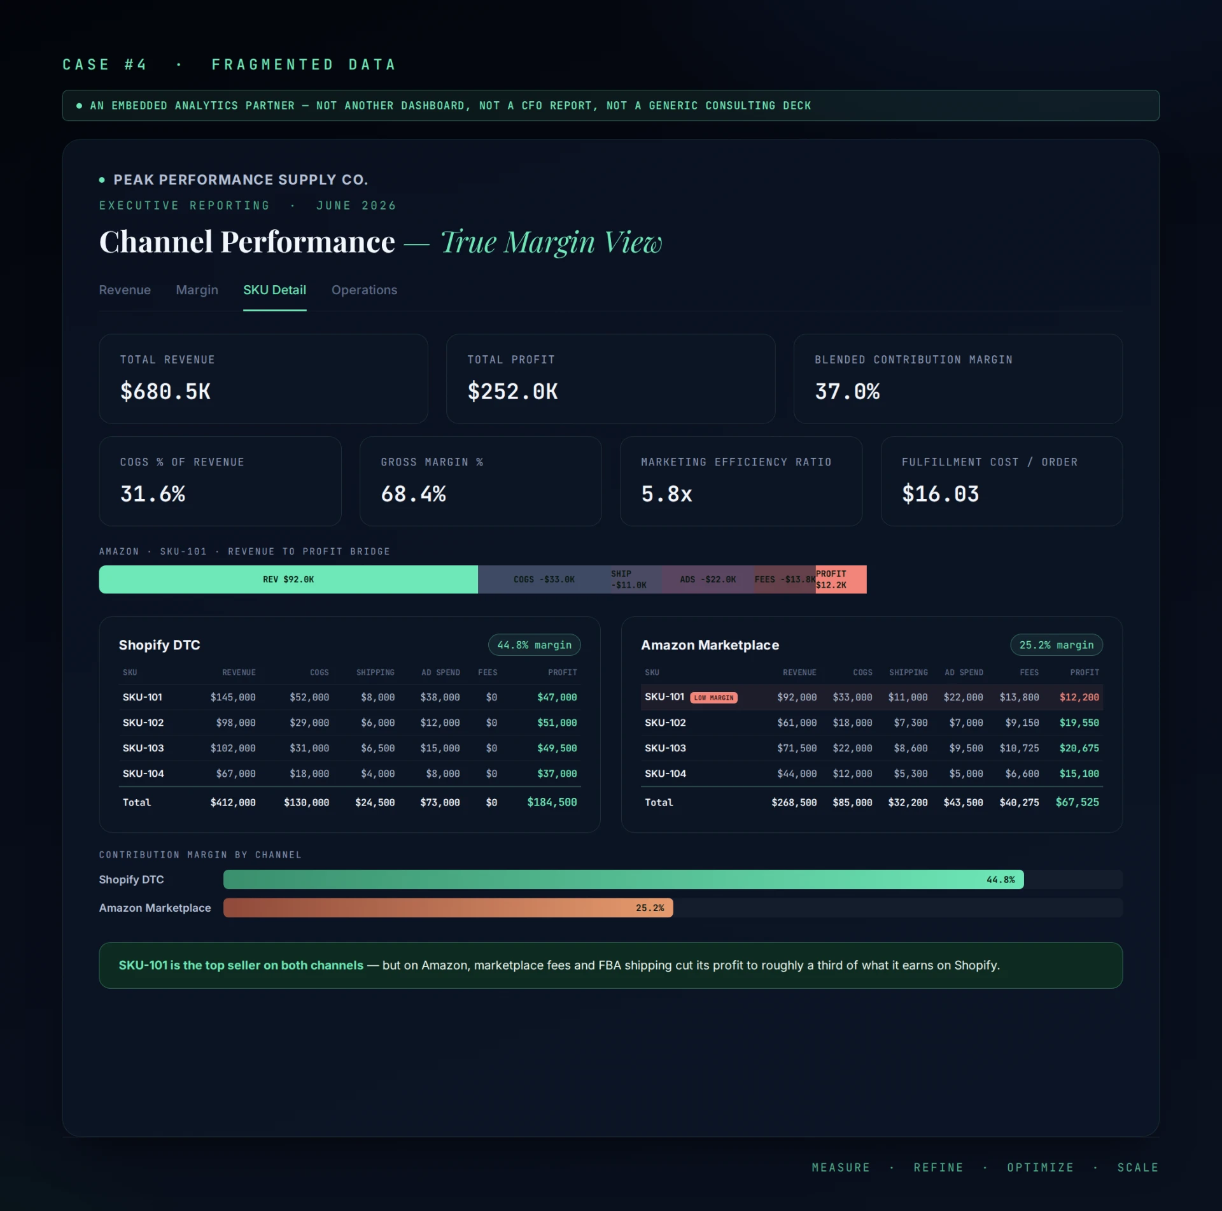Switch to the Revenue tab

point(125,290)
